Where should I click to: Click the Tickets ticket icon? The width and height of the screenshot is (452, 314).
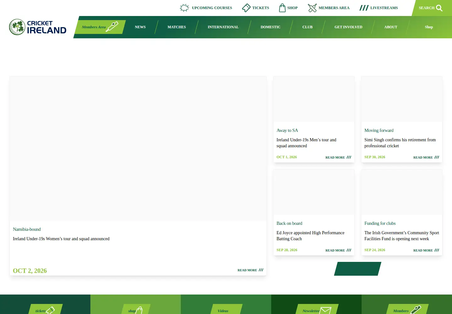pyautogui.click(x=246, y=8)
